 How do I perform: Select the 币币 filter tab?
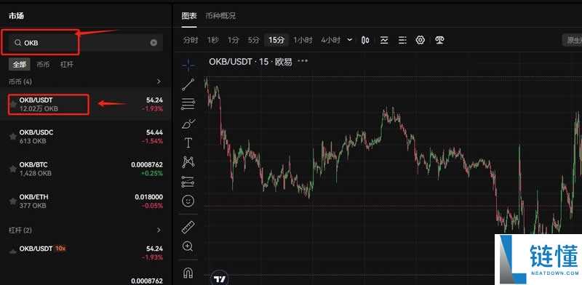(43, 64)
